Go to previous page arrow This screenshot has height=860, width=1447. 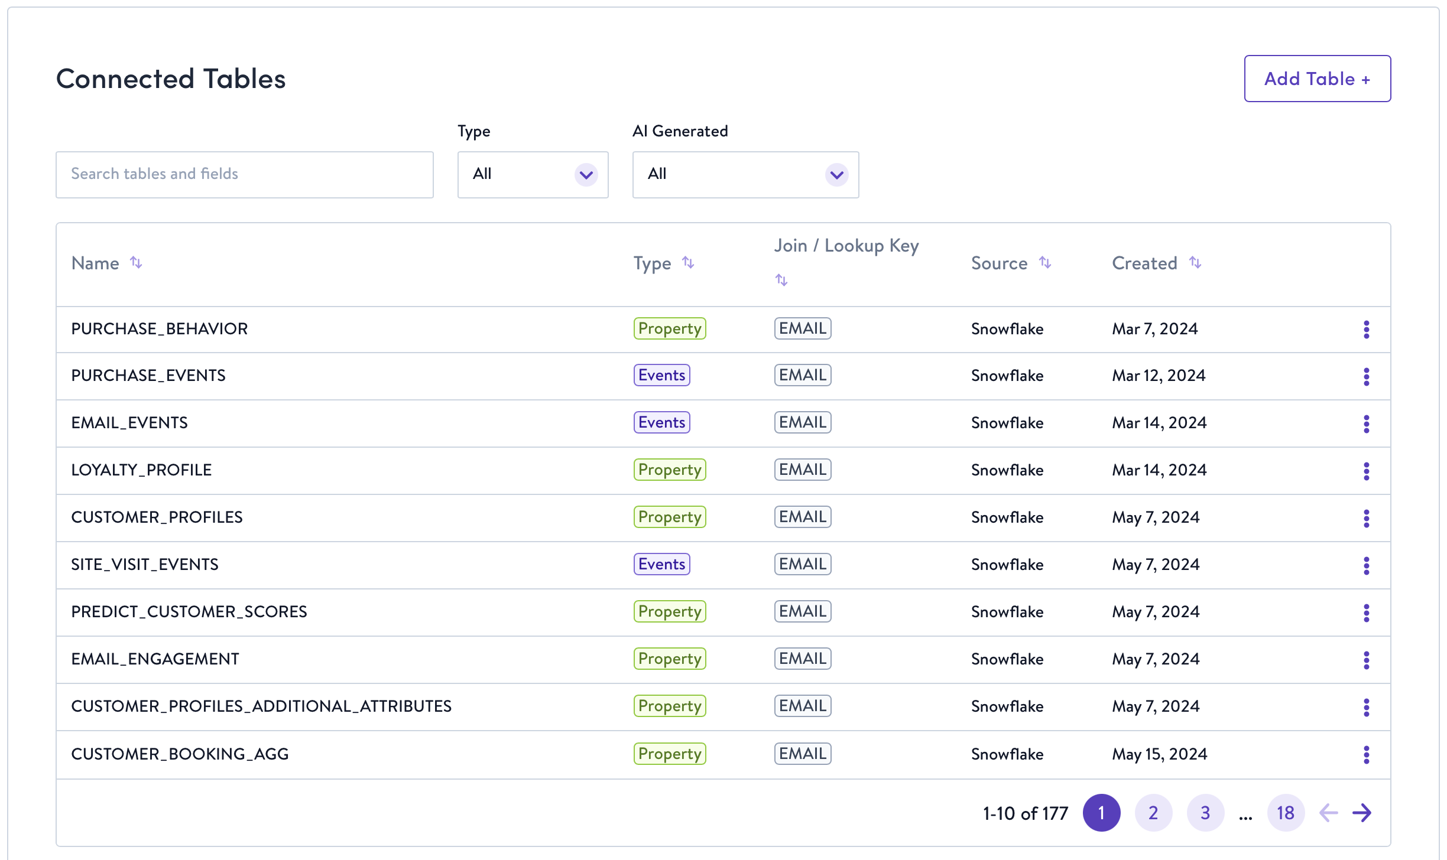click(x=1328, y=813)
